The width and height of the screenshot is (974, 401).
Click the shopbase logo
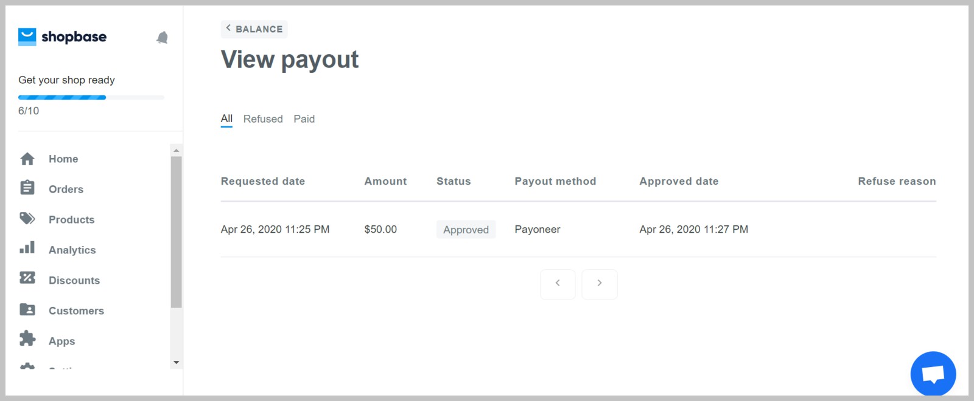(x=62, y=36)
